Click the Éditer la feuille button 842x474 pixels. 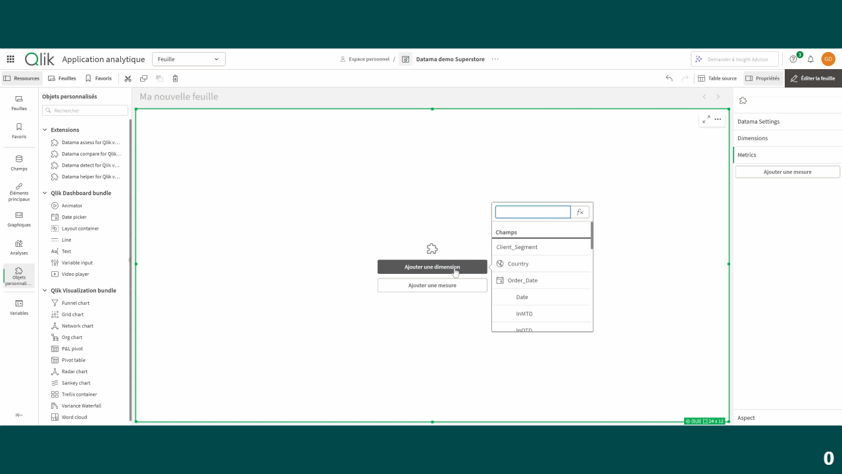tap(813, 78)
